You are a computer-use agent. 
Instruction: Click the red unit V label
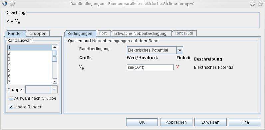tap(178, 67)
